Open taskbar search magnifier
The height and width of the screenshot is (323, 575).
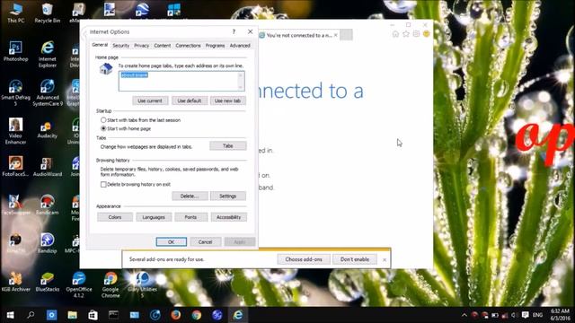point(31,315)
